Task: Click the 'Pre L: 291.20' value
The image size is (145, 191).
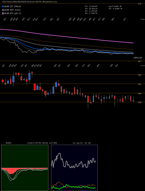Action: point(91,11)
